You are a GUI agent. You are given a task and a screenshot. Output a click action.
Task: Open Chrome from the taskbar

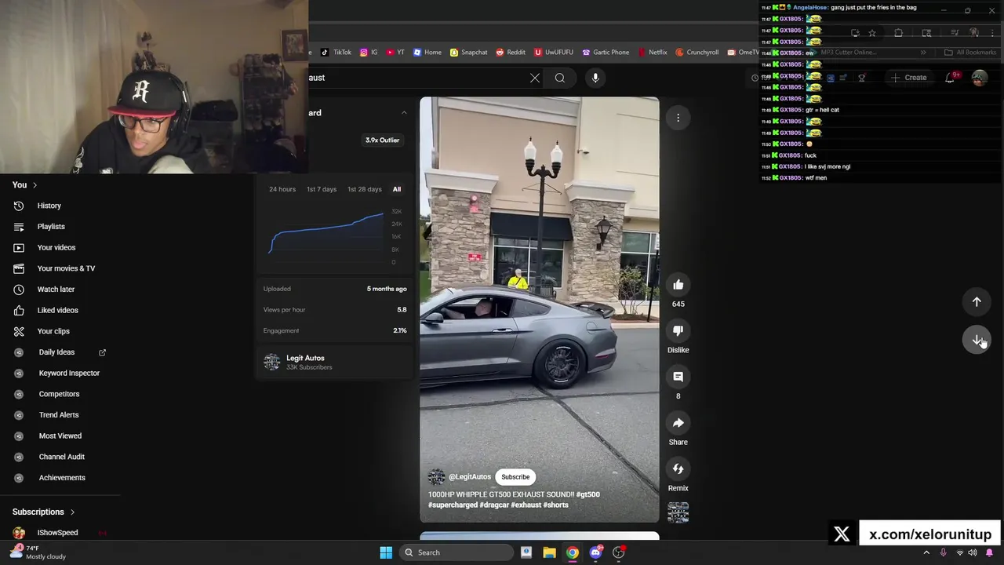(573, 552)
